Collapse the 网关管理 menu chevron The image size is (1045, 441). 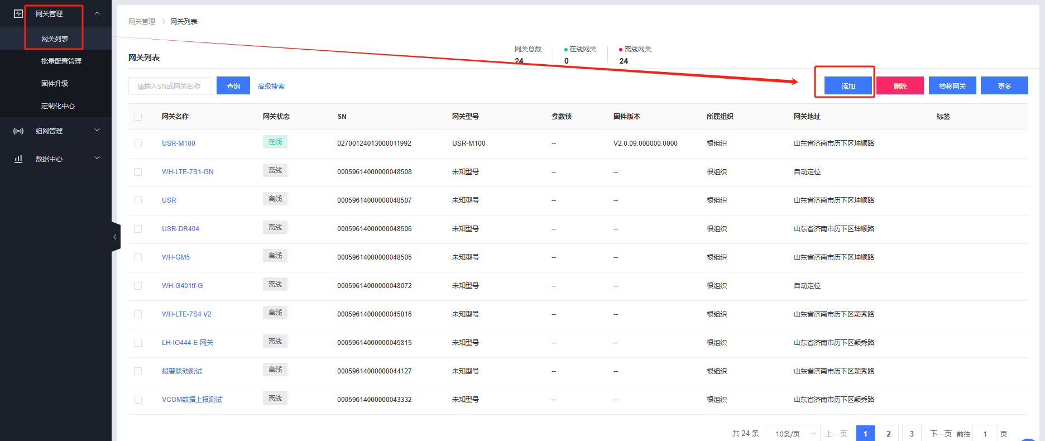point(97,13)
